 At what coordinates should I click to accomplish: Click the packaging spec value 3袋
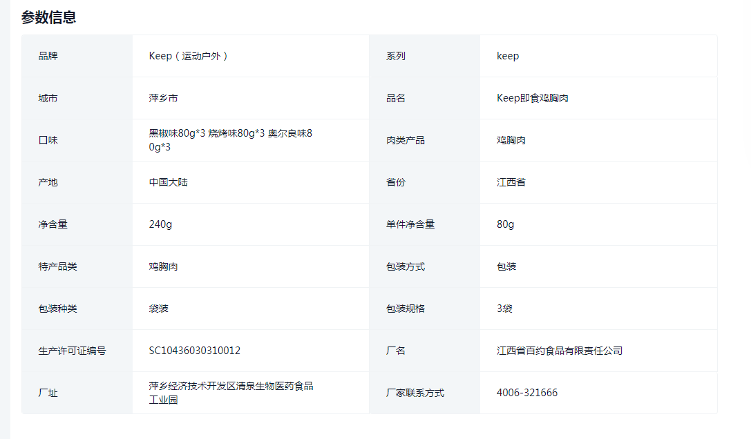504,309
